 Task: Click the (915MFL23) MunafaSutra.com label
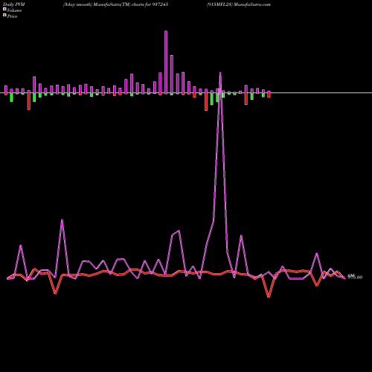(x=239, y=4)
